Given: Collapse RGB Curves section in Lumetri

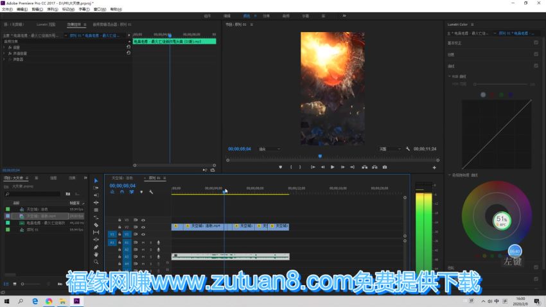Looking at the screenshot, I should coord(450,76).
